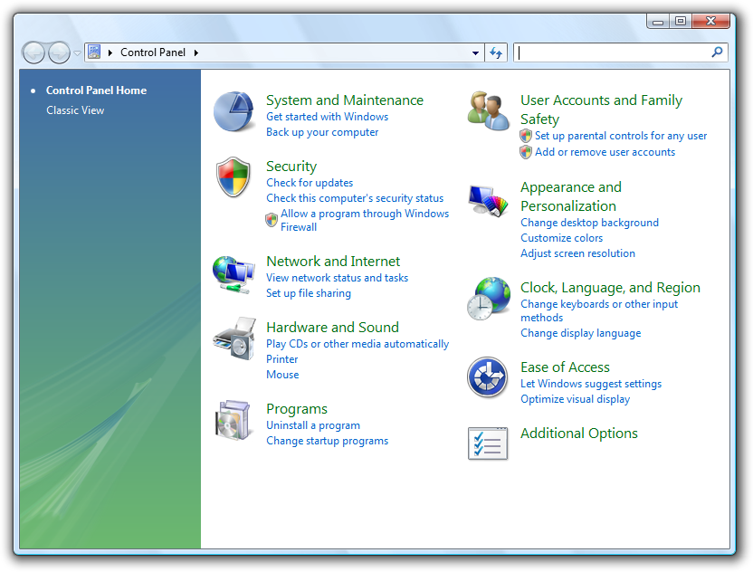Click the System and Maintenance pie-chart icon

coord(234,112)
